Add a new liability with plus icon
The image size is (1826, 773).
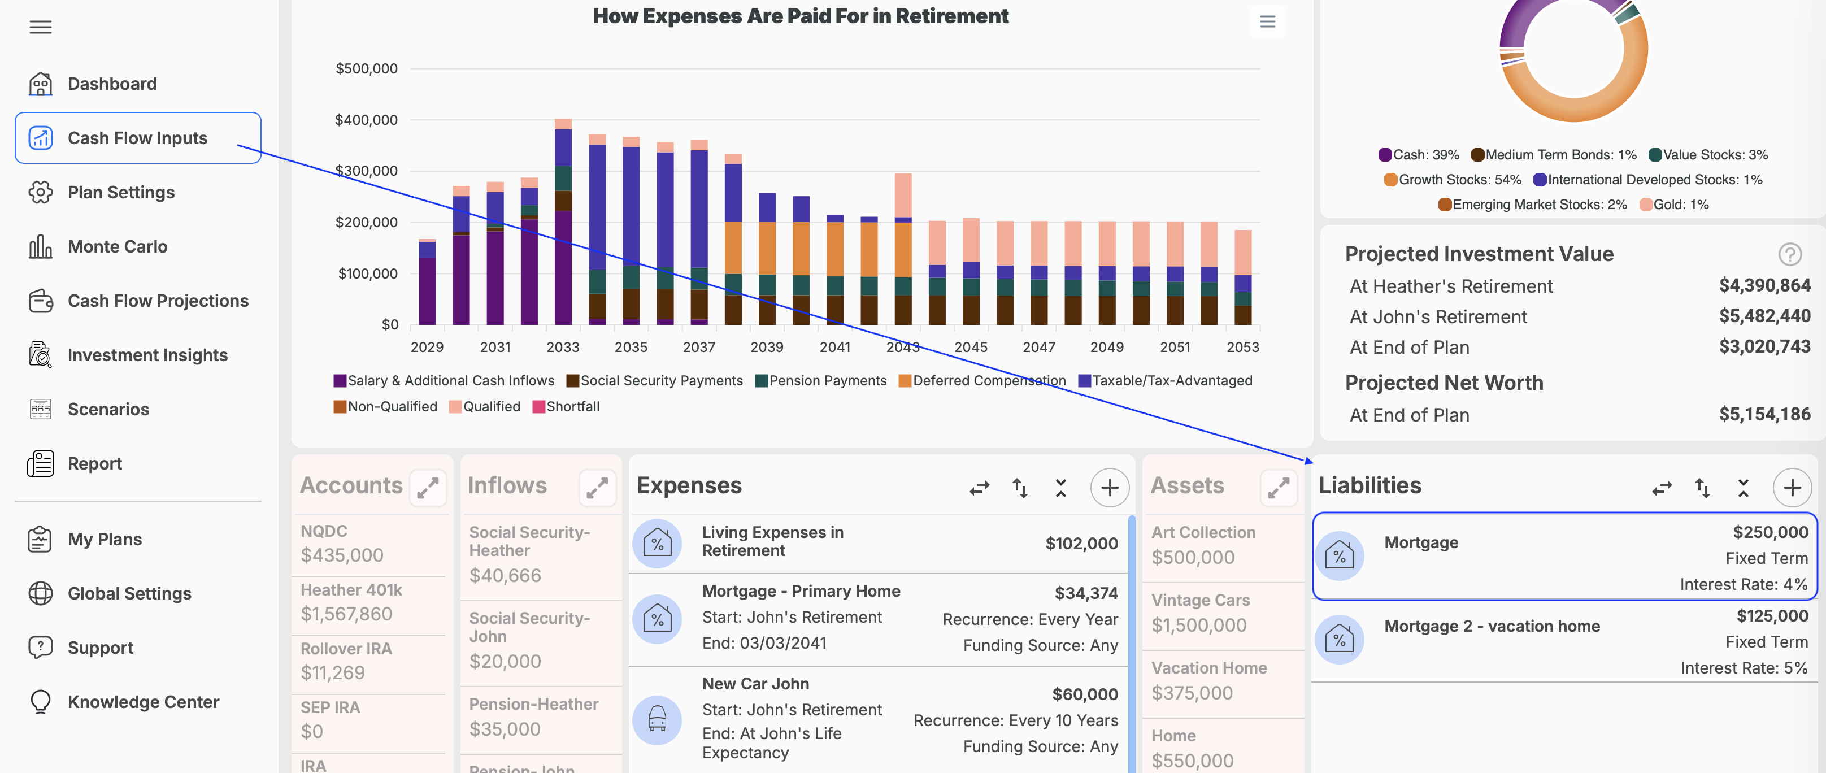coord(1792,487)
